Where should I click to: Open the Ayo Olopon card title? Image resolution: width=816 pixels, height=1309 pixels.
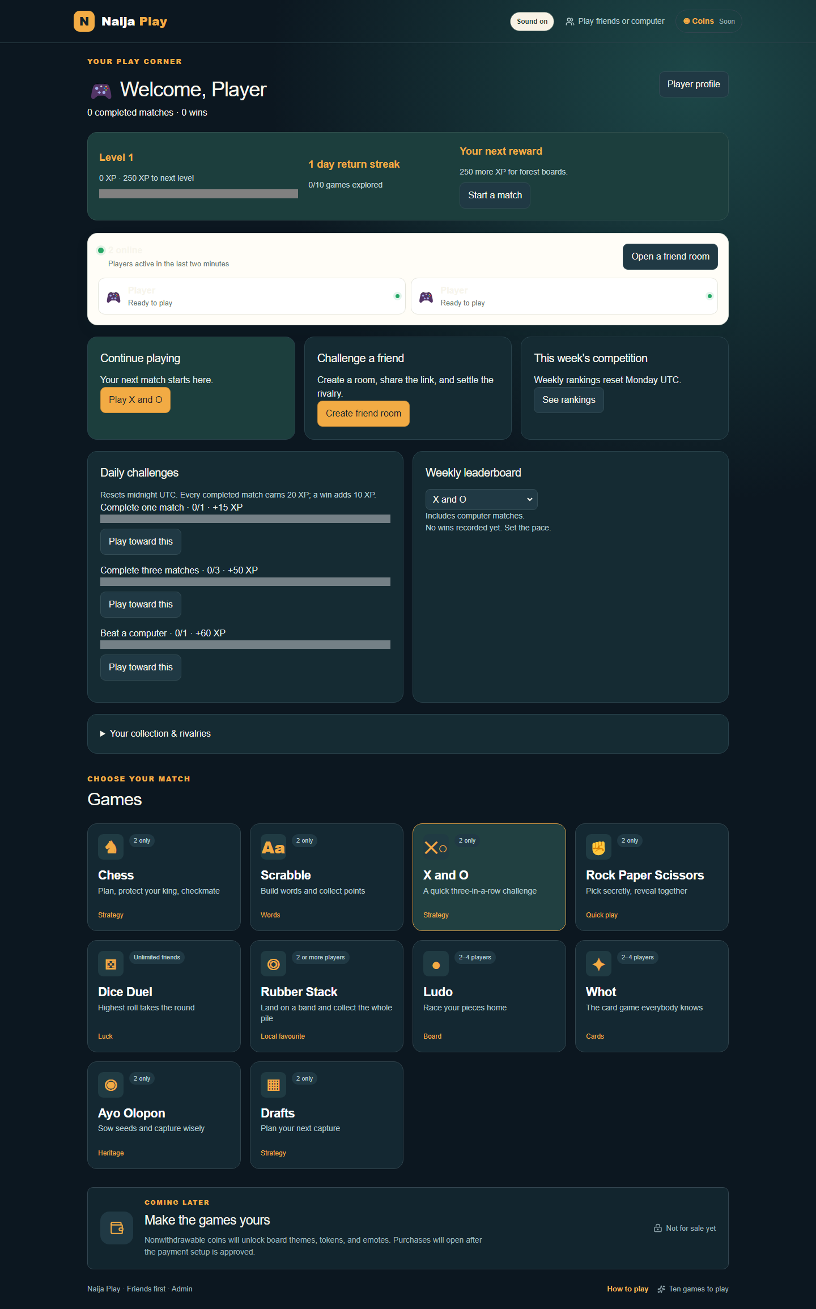coord(131,1113)
